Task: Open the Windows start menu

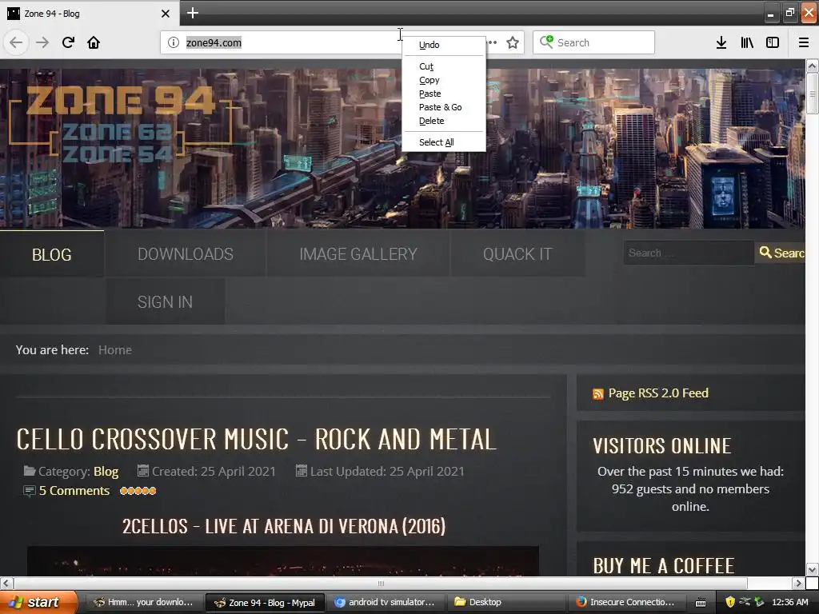Action: (x=38, y=602)
